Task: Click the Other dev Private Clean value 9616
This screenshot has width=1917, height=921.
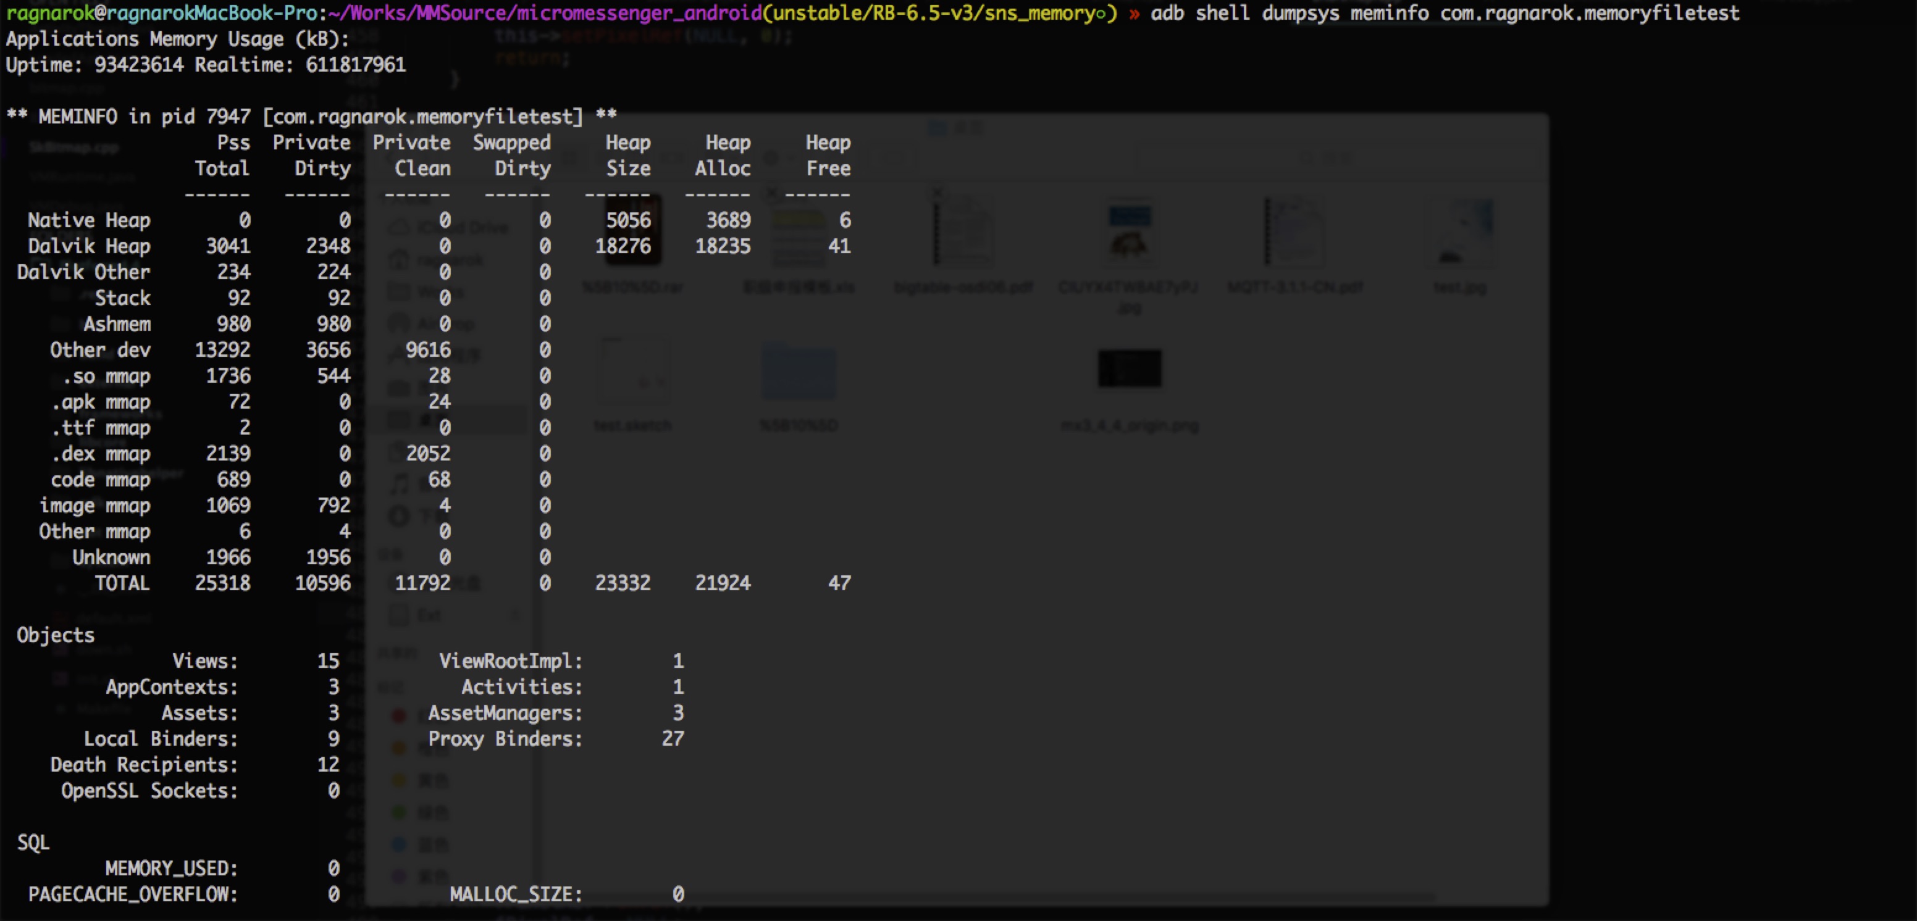Action: [x=428, y=349]
